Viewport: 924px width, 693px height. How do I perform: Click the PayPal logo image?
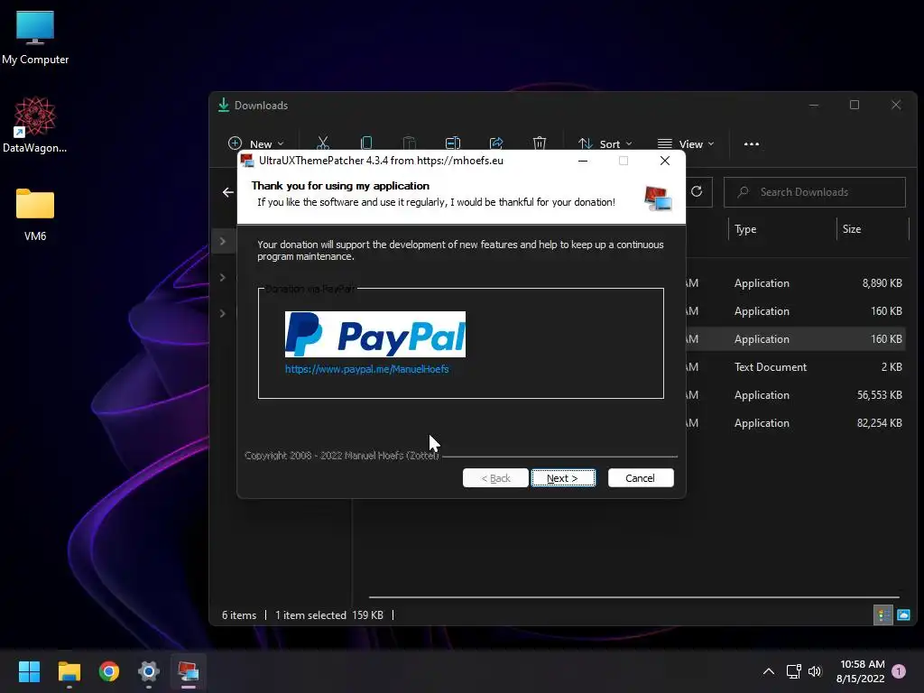click(374, 334)
